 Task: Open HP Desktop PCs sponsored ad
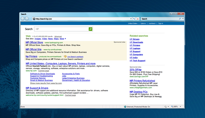(x=139, y=92)
